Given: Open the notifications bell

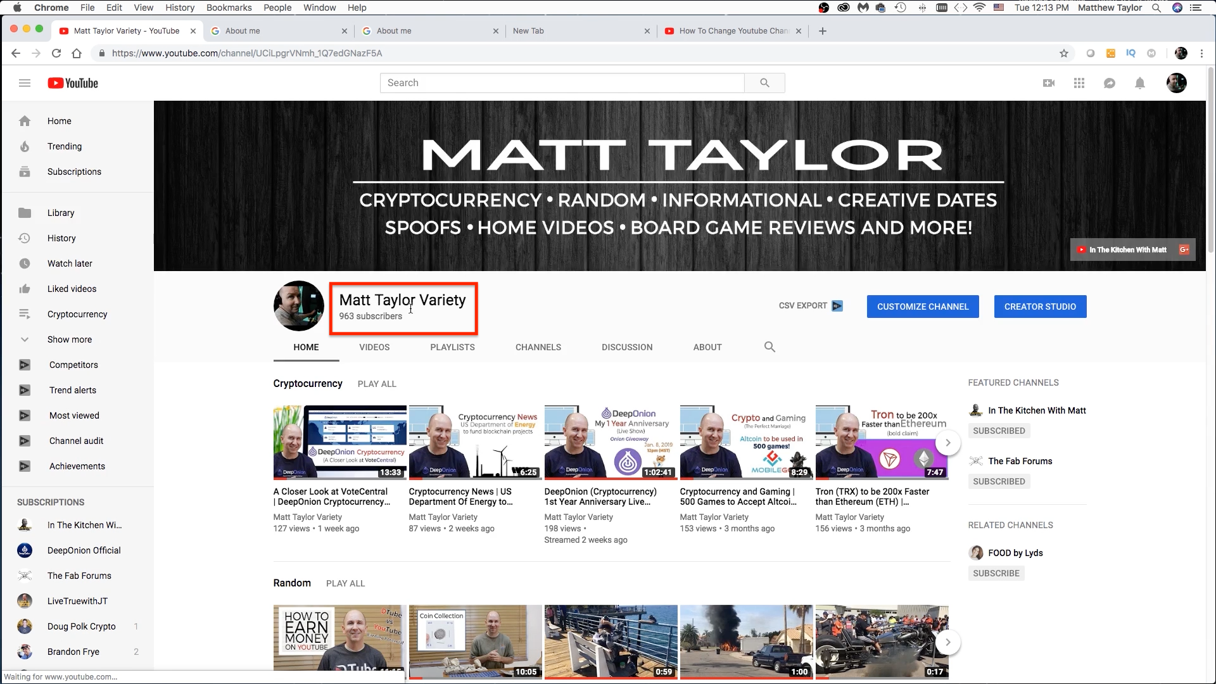Looking at the screenshot, I should 1140,82.
